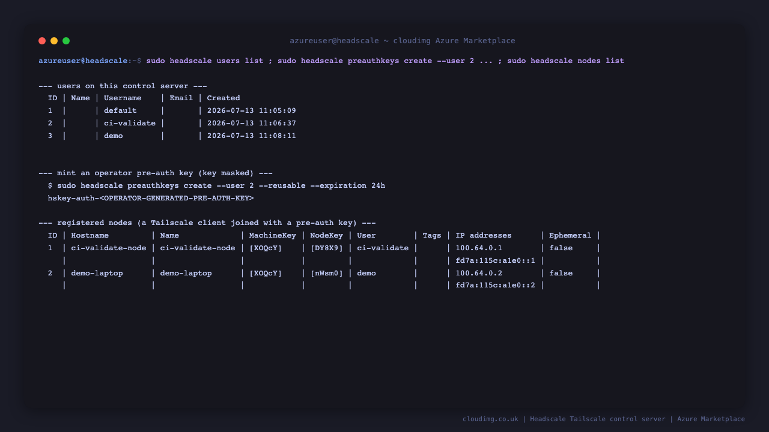Click 'demo-laptop' in the Name column
The width and height of the screenshot is (769, 432).
(x=186, y=273)
